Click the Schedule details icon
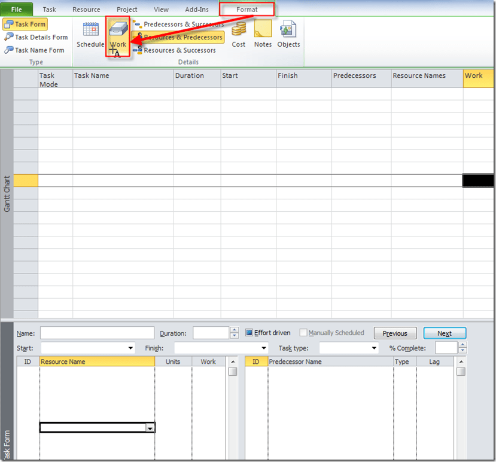The image size is (496, 462). click(x=90, y=34)
